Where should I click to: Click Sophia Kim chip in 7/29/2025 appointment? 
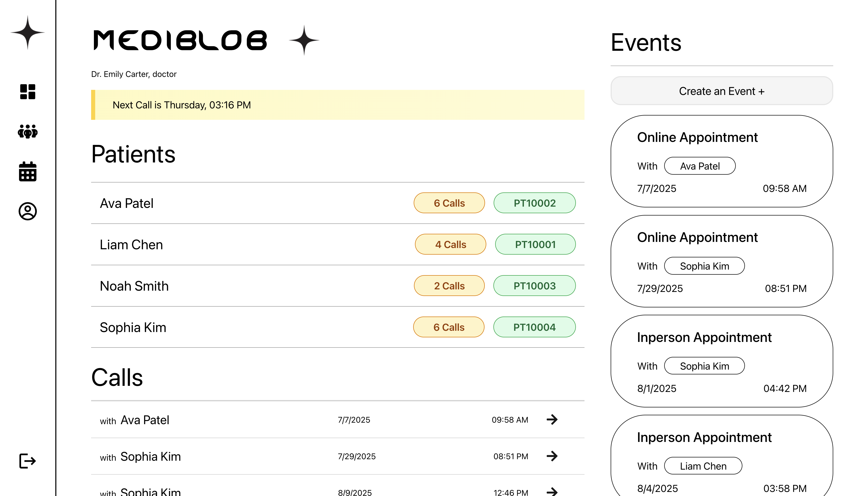pos(704,266)
